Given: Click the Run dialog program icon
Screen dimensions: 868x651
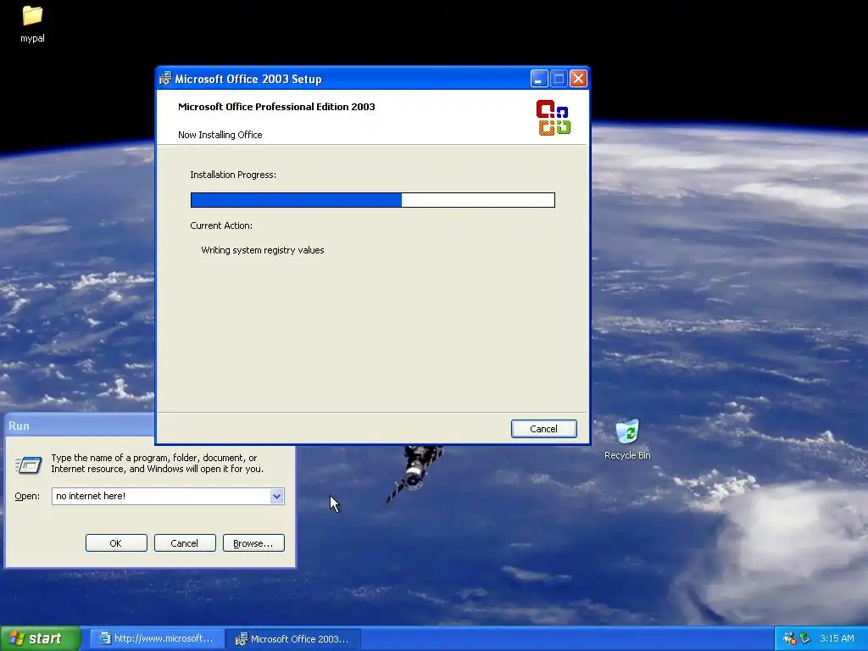Looking at the screenshot, I should [x=28, y=465].
